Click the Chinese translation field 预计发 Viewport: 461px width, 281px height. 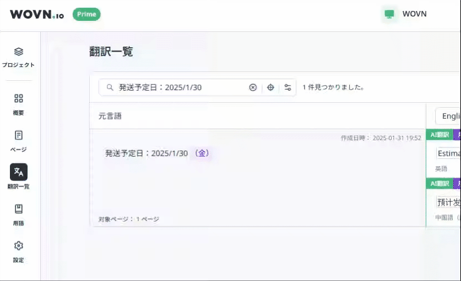tap(448, 202)
